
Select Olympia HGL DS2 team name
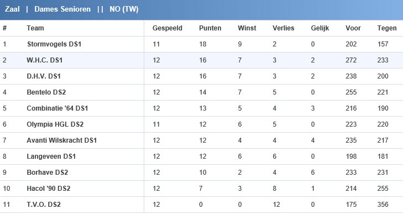click(55, 124)
